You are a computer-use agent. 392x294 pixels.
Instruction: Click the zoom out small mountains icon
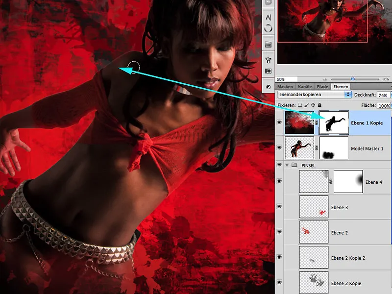325,79
